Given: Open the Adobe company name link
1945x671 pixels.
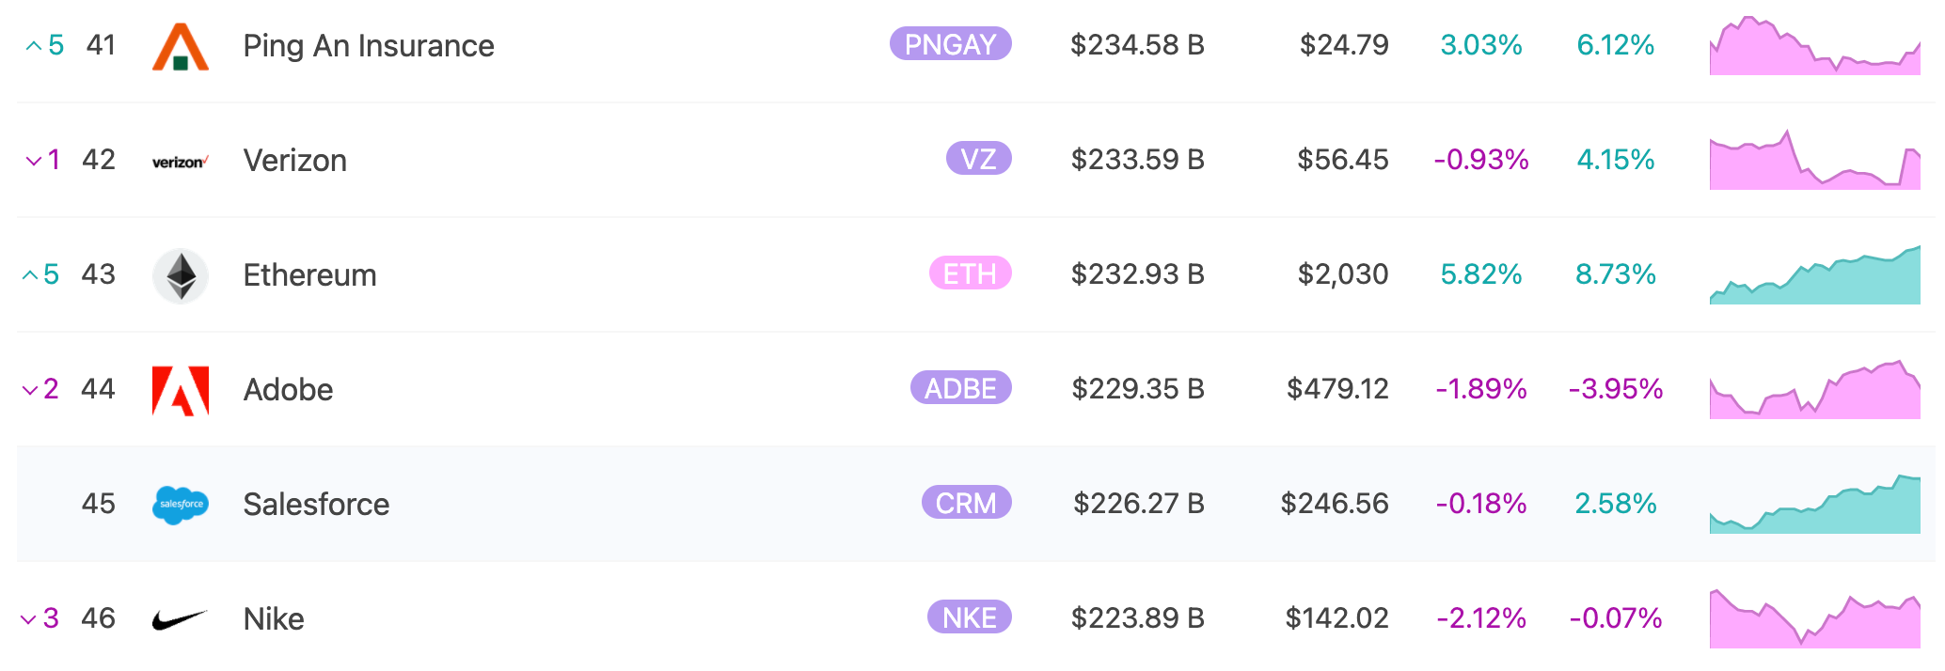Looking at the screenshot, I should tap(289, 390).
